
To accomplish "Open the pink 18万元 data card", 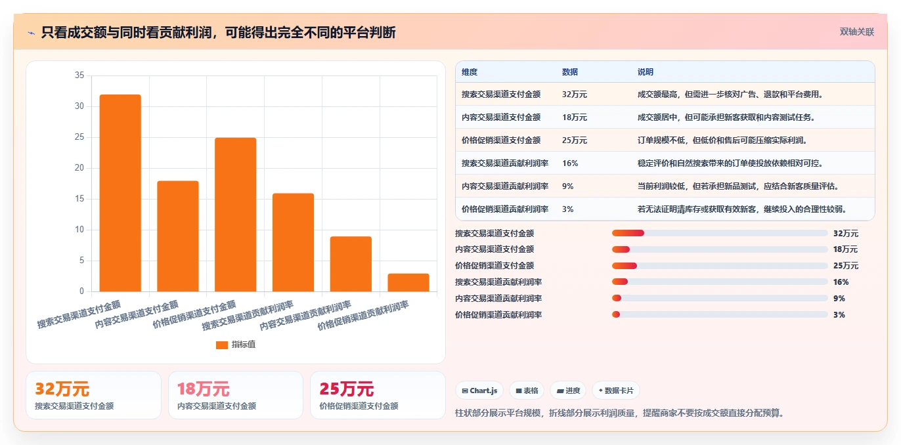I will point(236,395).
